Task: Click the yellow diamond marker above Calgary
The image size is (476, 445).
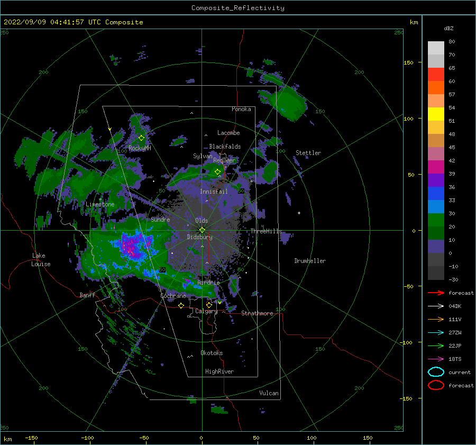Action: tap(209, 305)
